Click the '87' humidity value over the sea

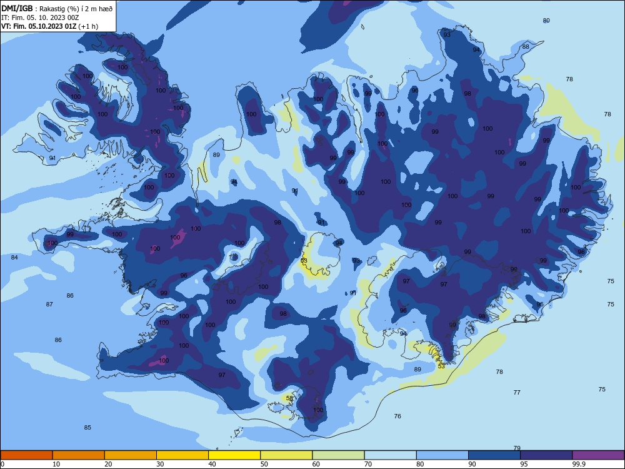tap(49, 305)
